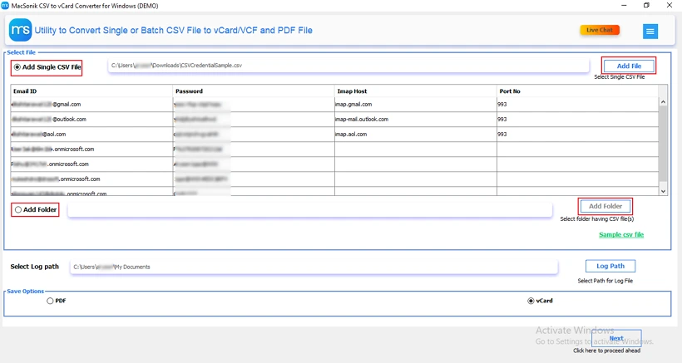
Task: Click the log path text field
Action: [314, 267]
